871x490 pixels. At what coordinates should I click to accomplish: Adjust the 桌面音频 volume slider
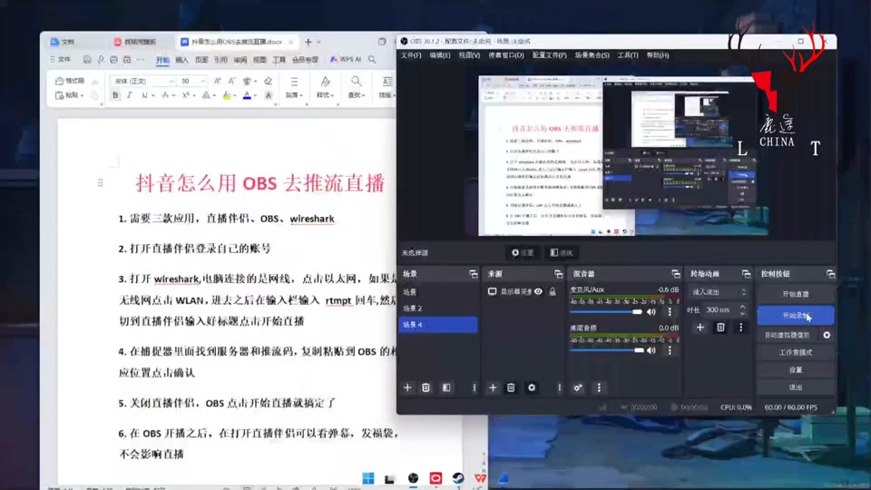pyautogui.click(x=606, y=350)
